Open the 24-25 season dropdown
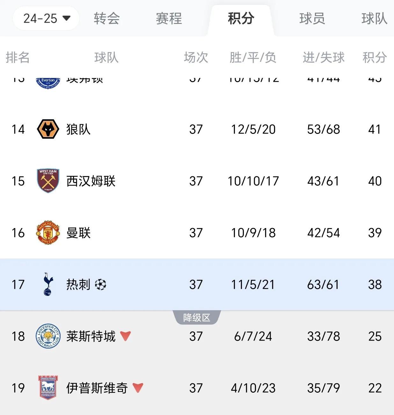This screenshot has width=394, height=415. [x=46, y=18]
